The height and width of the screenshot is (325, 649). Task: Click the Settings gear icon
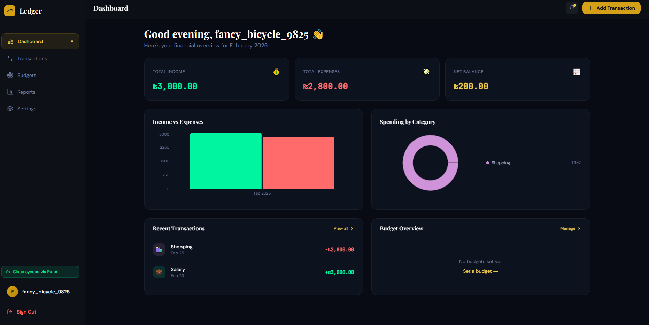(10, 109)
